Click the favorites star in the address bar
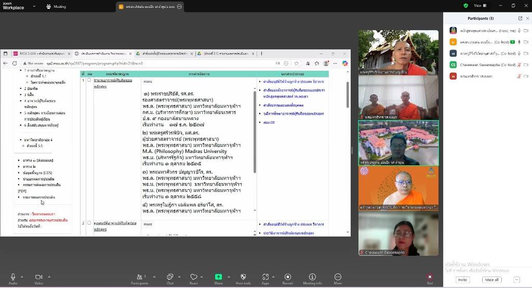Screen dimensions: 532x288 click(297, 63)
